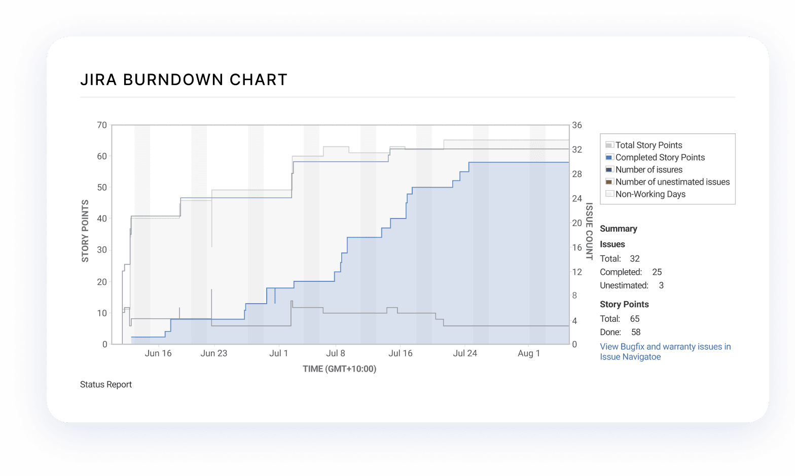Click the Jun 16 date label
The image size is (795, 476).
(x=158, y=353)
